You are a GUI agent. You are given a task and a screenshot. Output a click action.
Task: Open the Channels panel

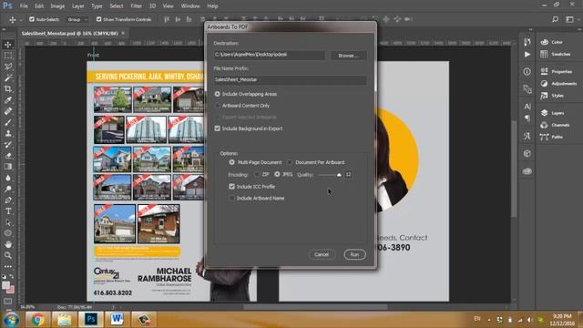point(555,125)
